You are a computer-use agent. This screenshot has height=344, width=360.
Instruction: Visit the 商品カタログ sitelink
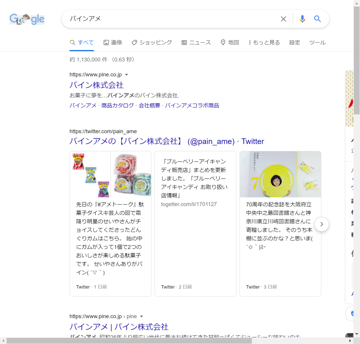[117, 105]
